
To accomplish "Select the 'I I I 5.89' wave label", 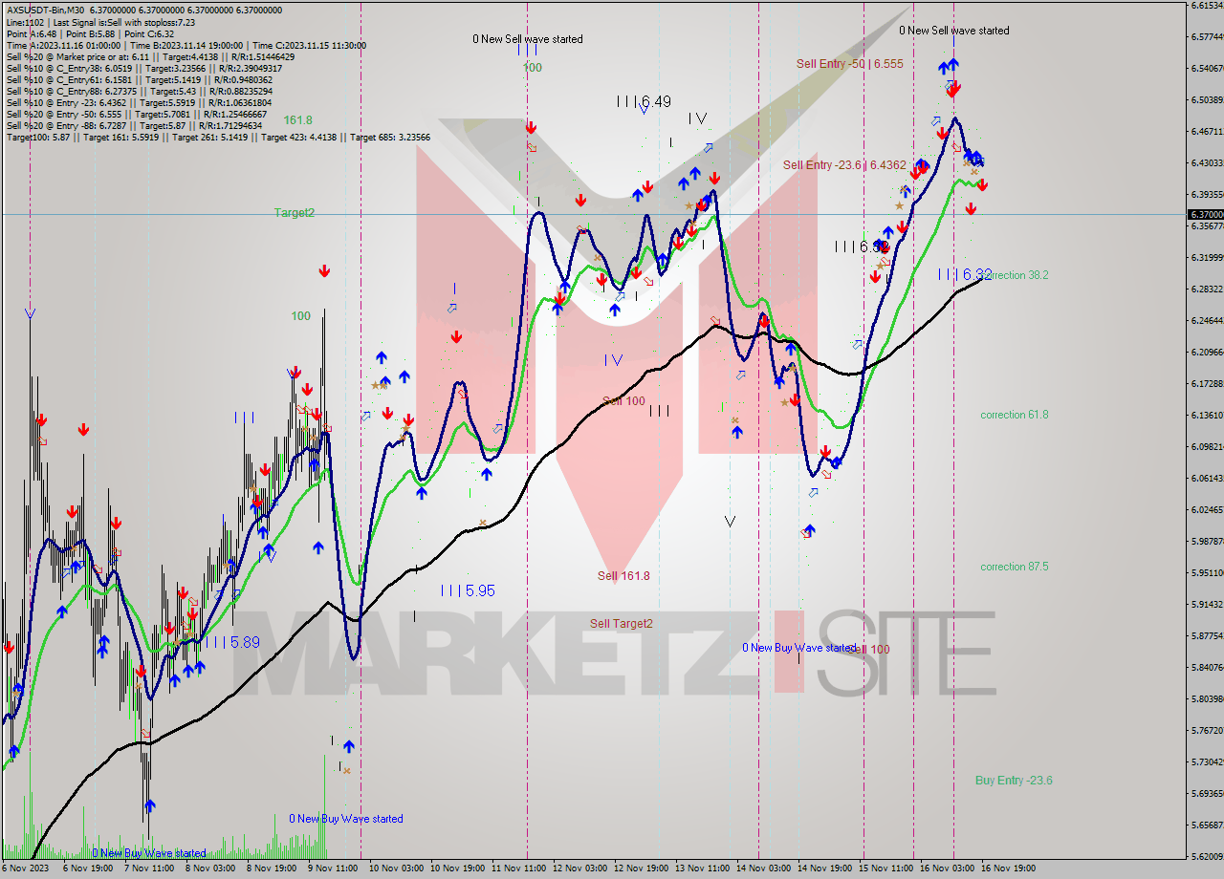I will tap(232, 643).
